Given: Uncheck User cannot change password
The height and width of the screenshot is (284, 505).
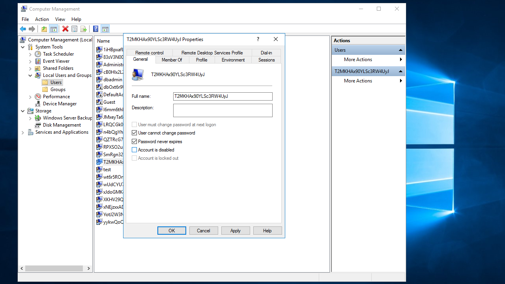Looking at the screenshot, I should coord(135,133).
